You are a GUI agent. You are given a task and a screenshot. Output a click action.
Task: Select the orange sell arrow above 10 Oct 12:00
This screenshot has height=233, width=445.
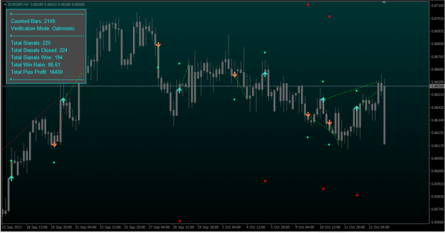[x=329, y=122]
